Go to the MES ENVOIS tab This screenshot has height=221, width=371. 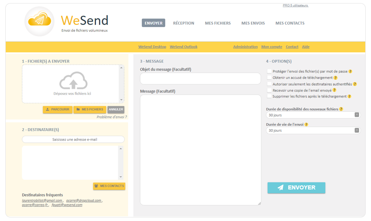pos(253,23)
